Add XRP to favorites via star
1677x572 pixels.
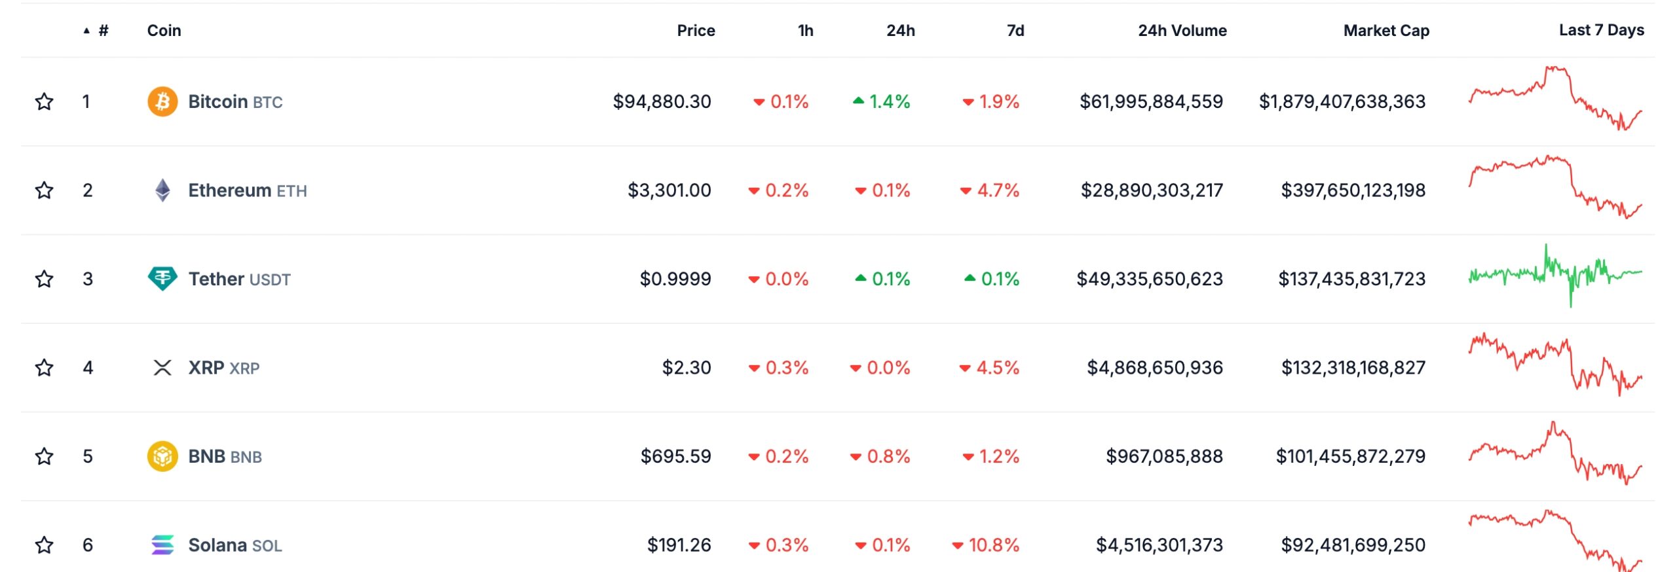click(44, 368)
